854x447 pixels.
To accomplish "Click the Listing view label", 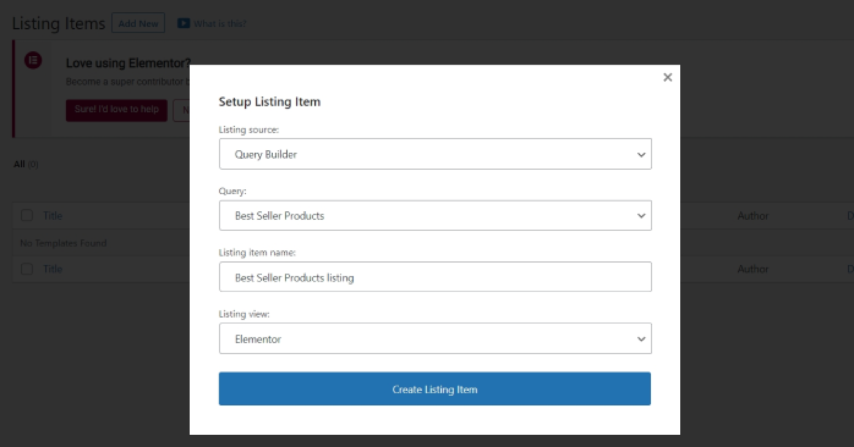I will (x=245, y=314).
